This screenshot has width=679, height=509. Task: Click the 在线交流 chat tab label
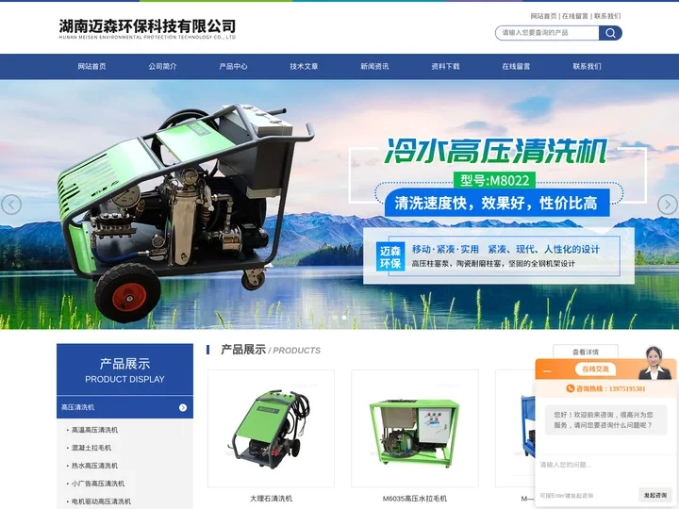click(x=595, y=369)
